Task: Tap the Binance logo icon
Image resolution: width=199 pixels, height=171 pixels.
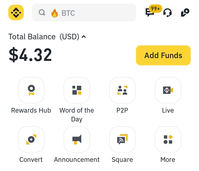Action: [x=16, y=13]
